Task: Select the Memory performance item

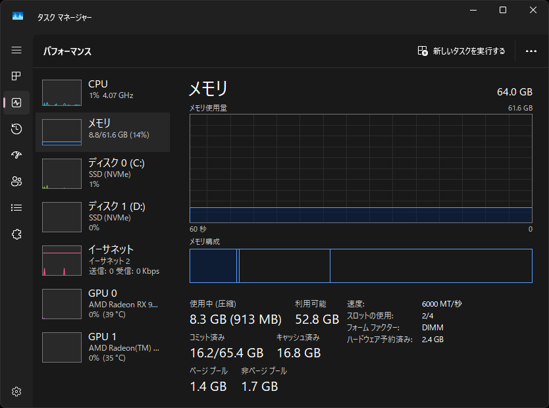Action: click(103, 132)
